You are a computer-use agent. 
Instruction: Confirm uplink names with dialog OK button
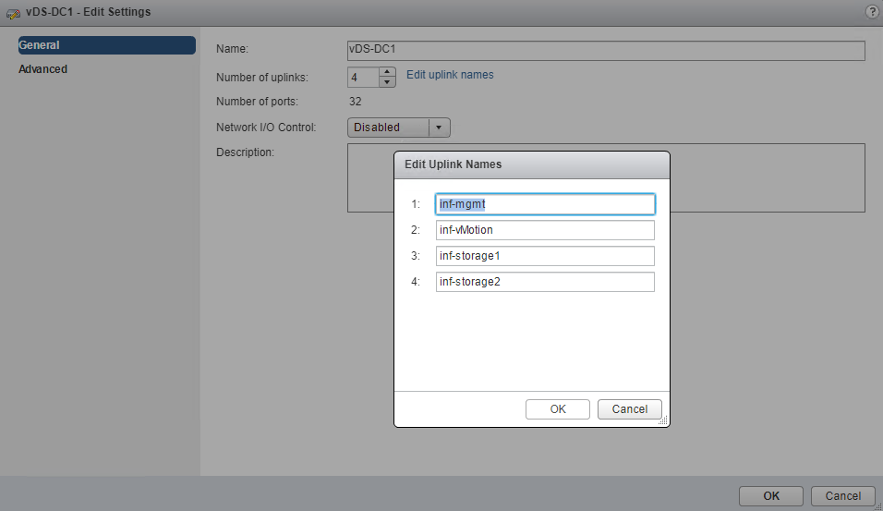point(558,409)
